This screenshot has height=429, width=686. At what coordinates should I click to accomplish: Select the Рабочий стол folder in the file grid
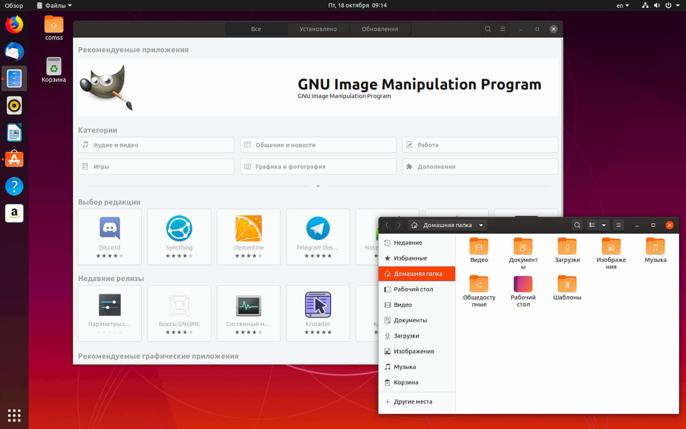pos(523,291)
